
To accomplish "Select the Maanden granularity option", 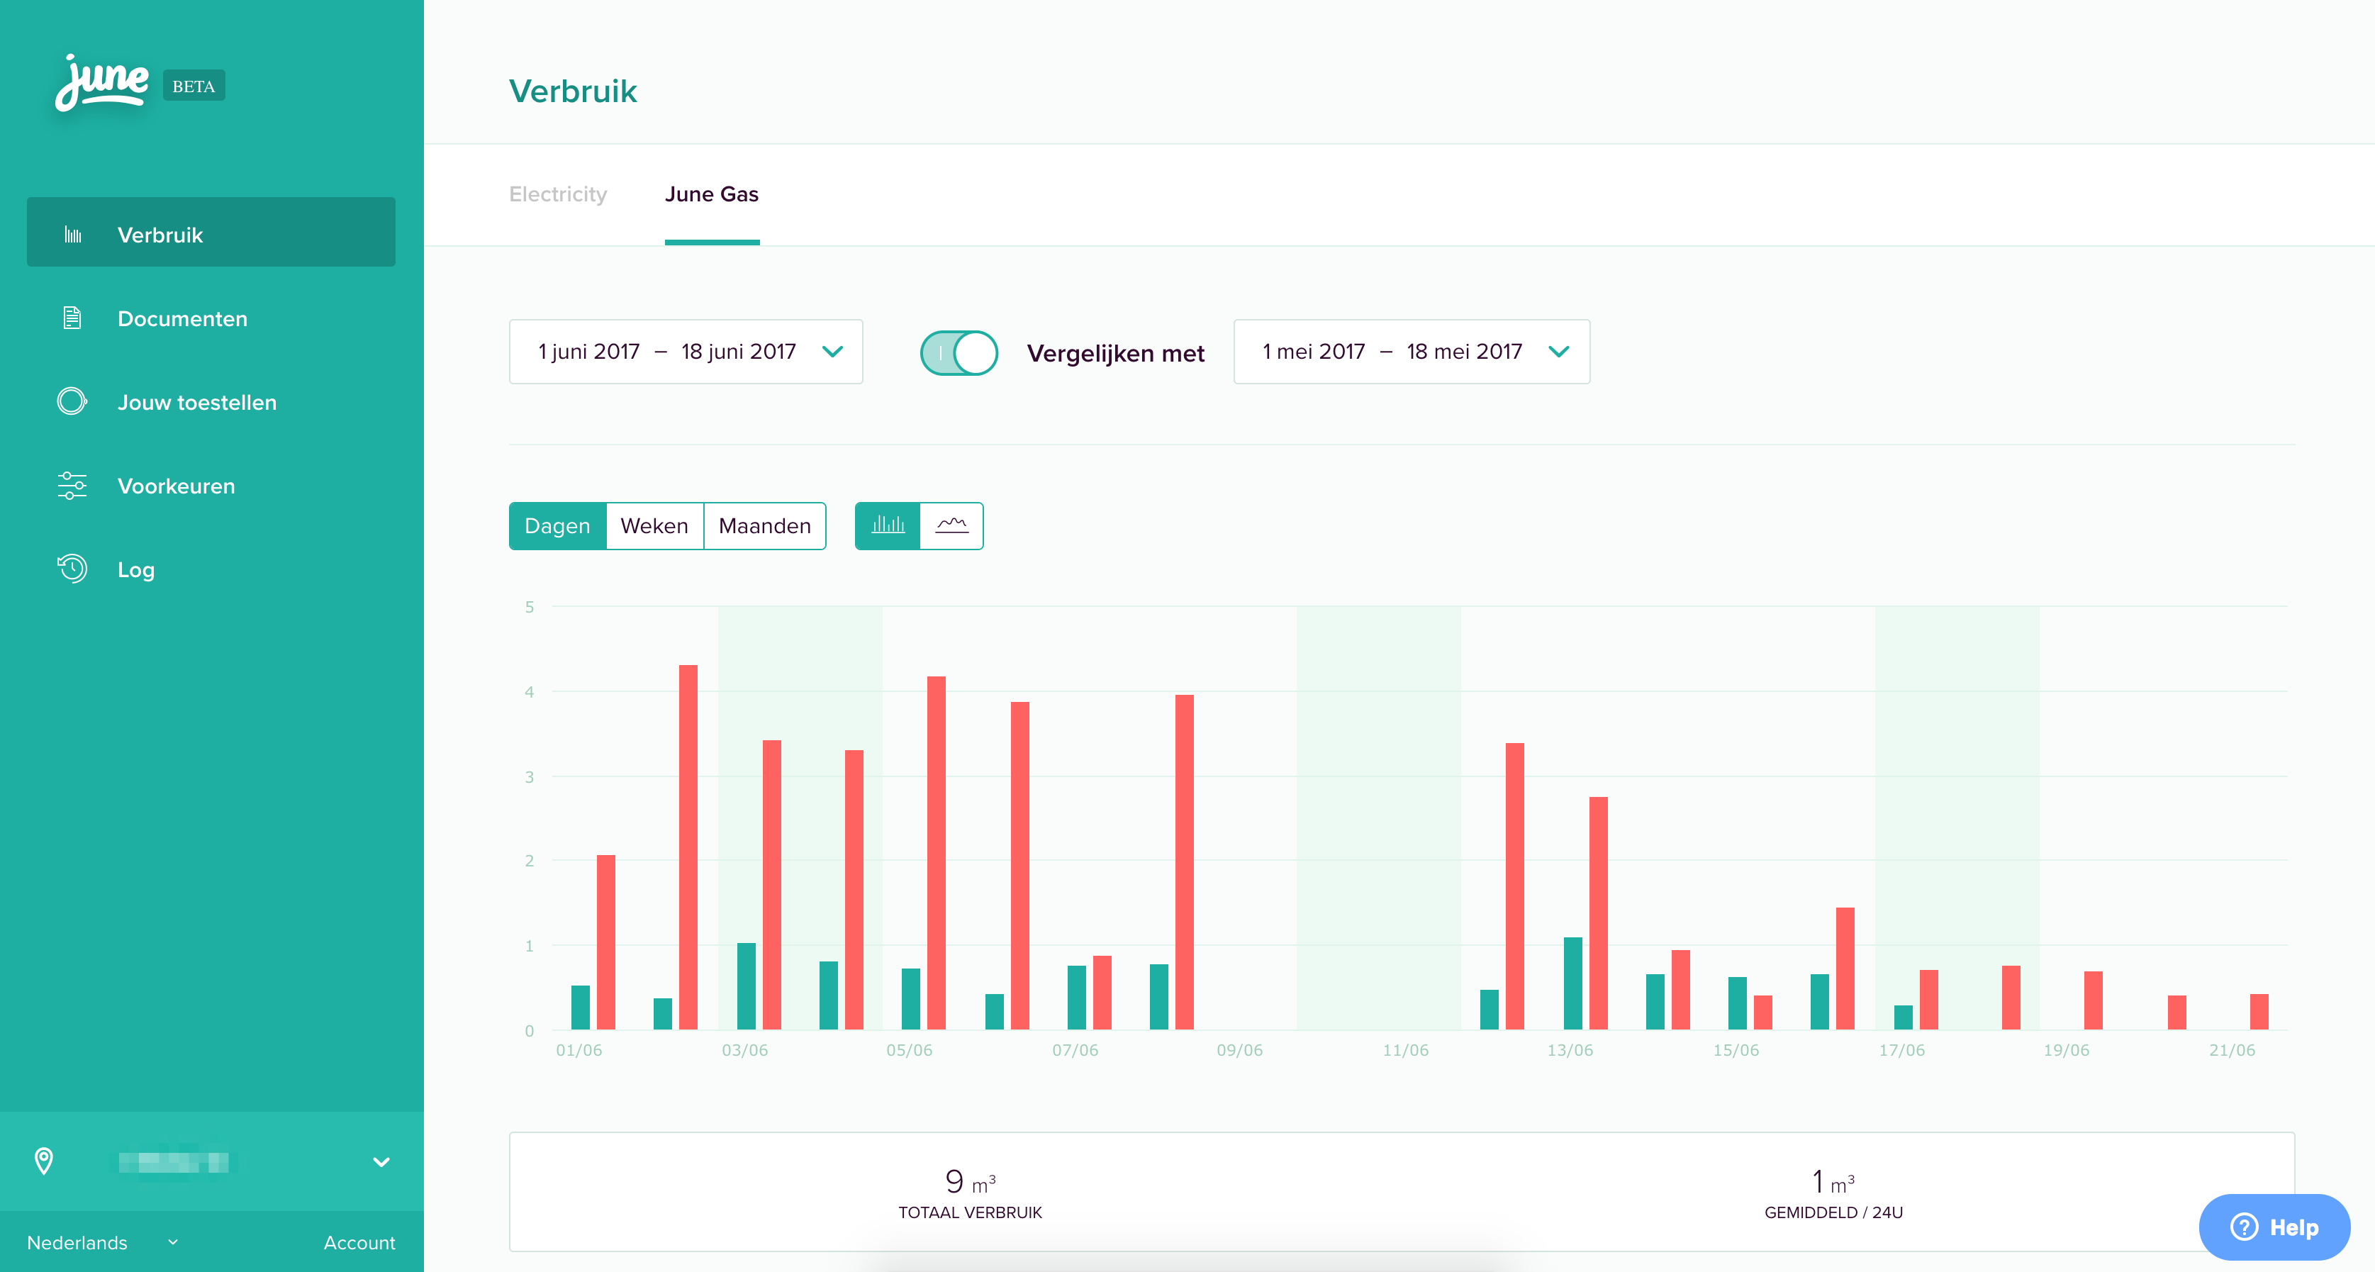I will click(764, 525).
